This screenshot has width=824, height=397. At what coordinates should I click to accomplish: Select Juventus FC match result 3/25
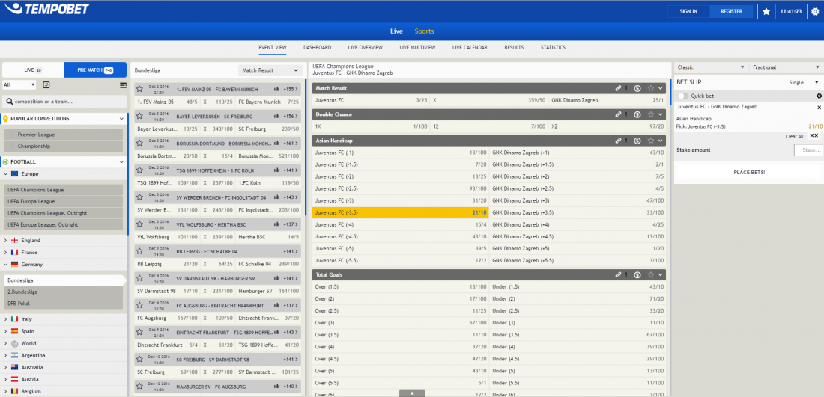tap(371, 99)
